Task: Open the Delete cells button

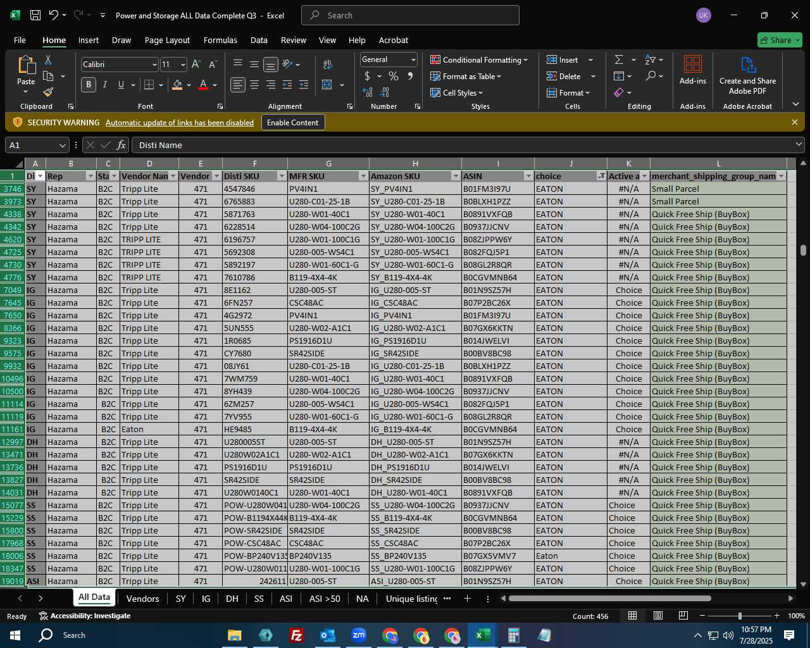Action: click(x=563, y=76)
